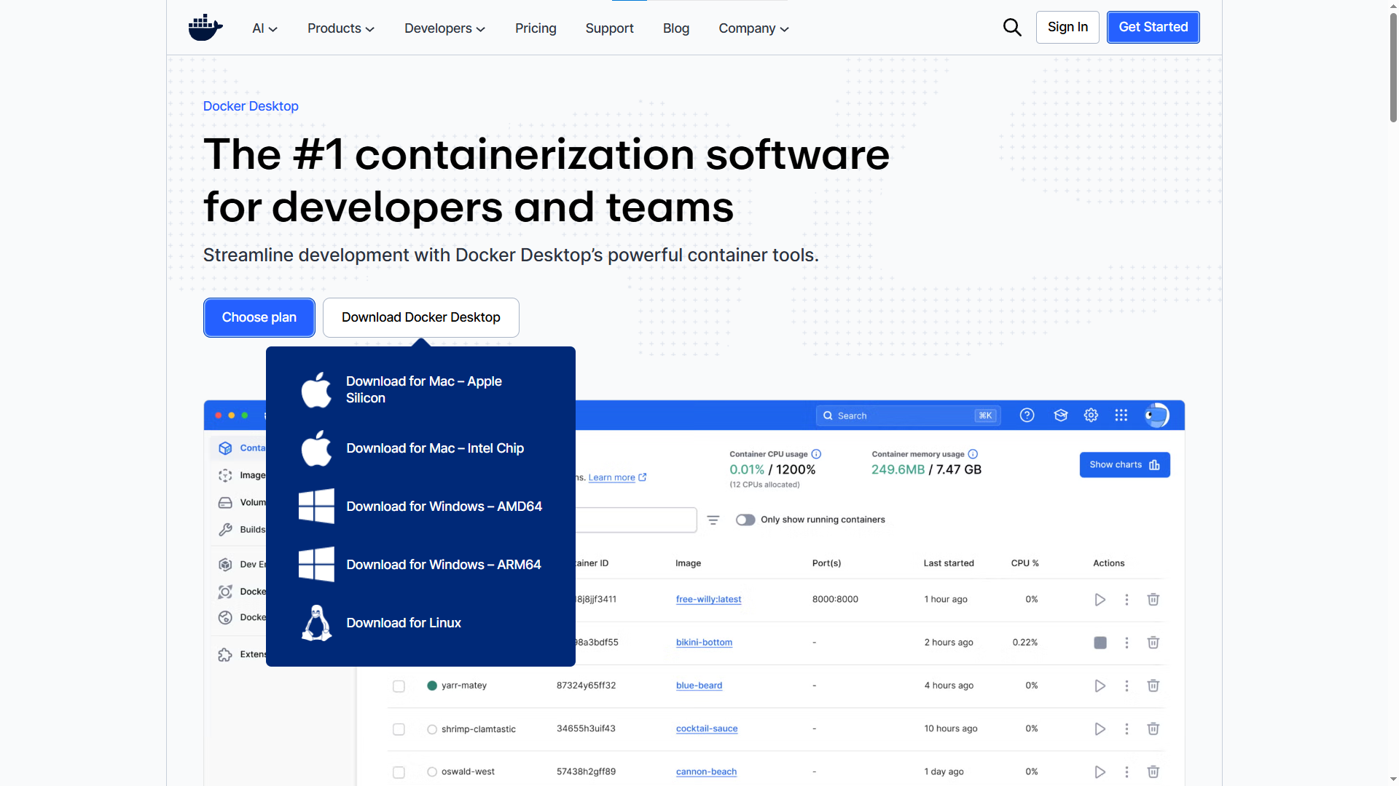The height and width of the screenshot is (786, 1399).
Task: Click the shrimp-clamtastic container name
Action: (478, 729)
